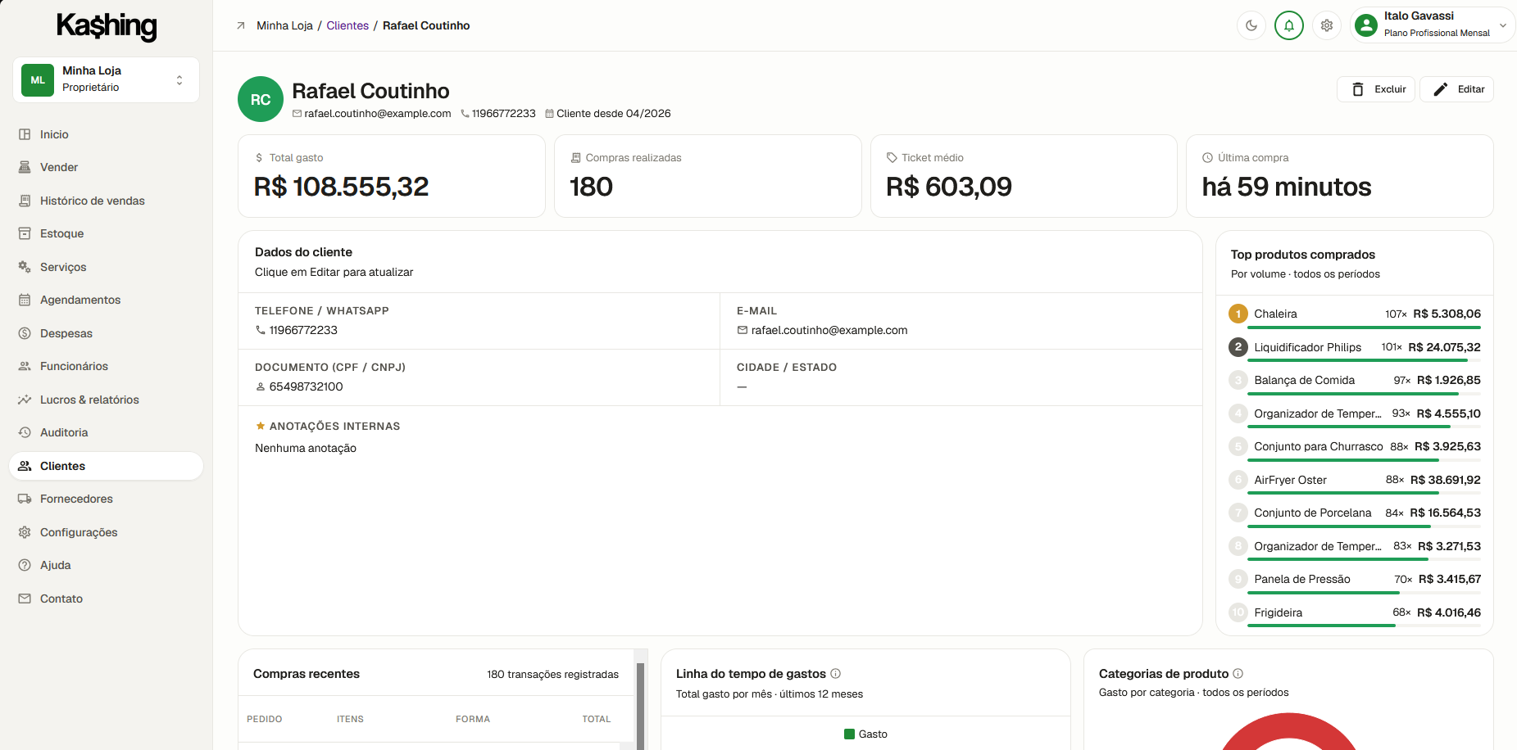
Task: Open Vender in sidebar
Action: pyautogui.click(x=107, y=167)
